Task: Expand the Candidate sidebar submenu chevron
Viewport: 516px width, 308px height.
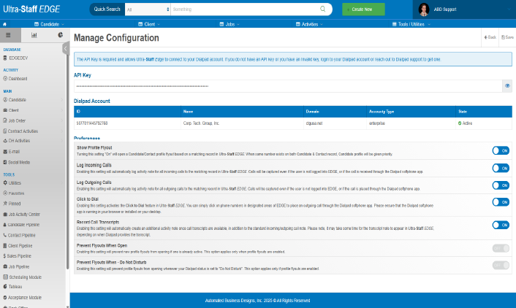Action: click(x=61, y=99)
